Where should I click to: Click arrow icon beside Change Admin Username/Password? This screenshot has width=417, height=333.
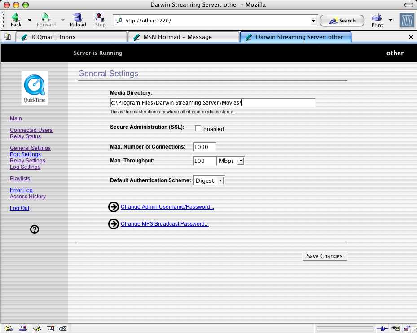pyautogui.click(x=114, y=207)
